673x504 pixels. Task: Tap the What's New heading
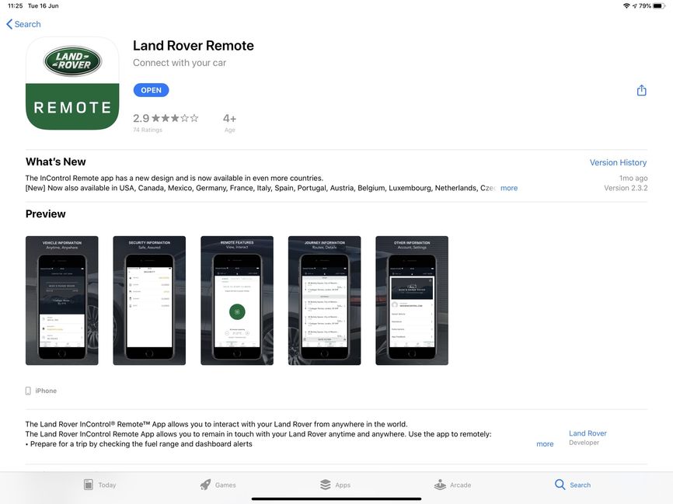coord(56,162)
